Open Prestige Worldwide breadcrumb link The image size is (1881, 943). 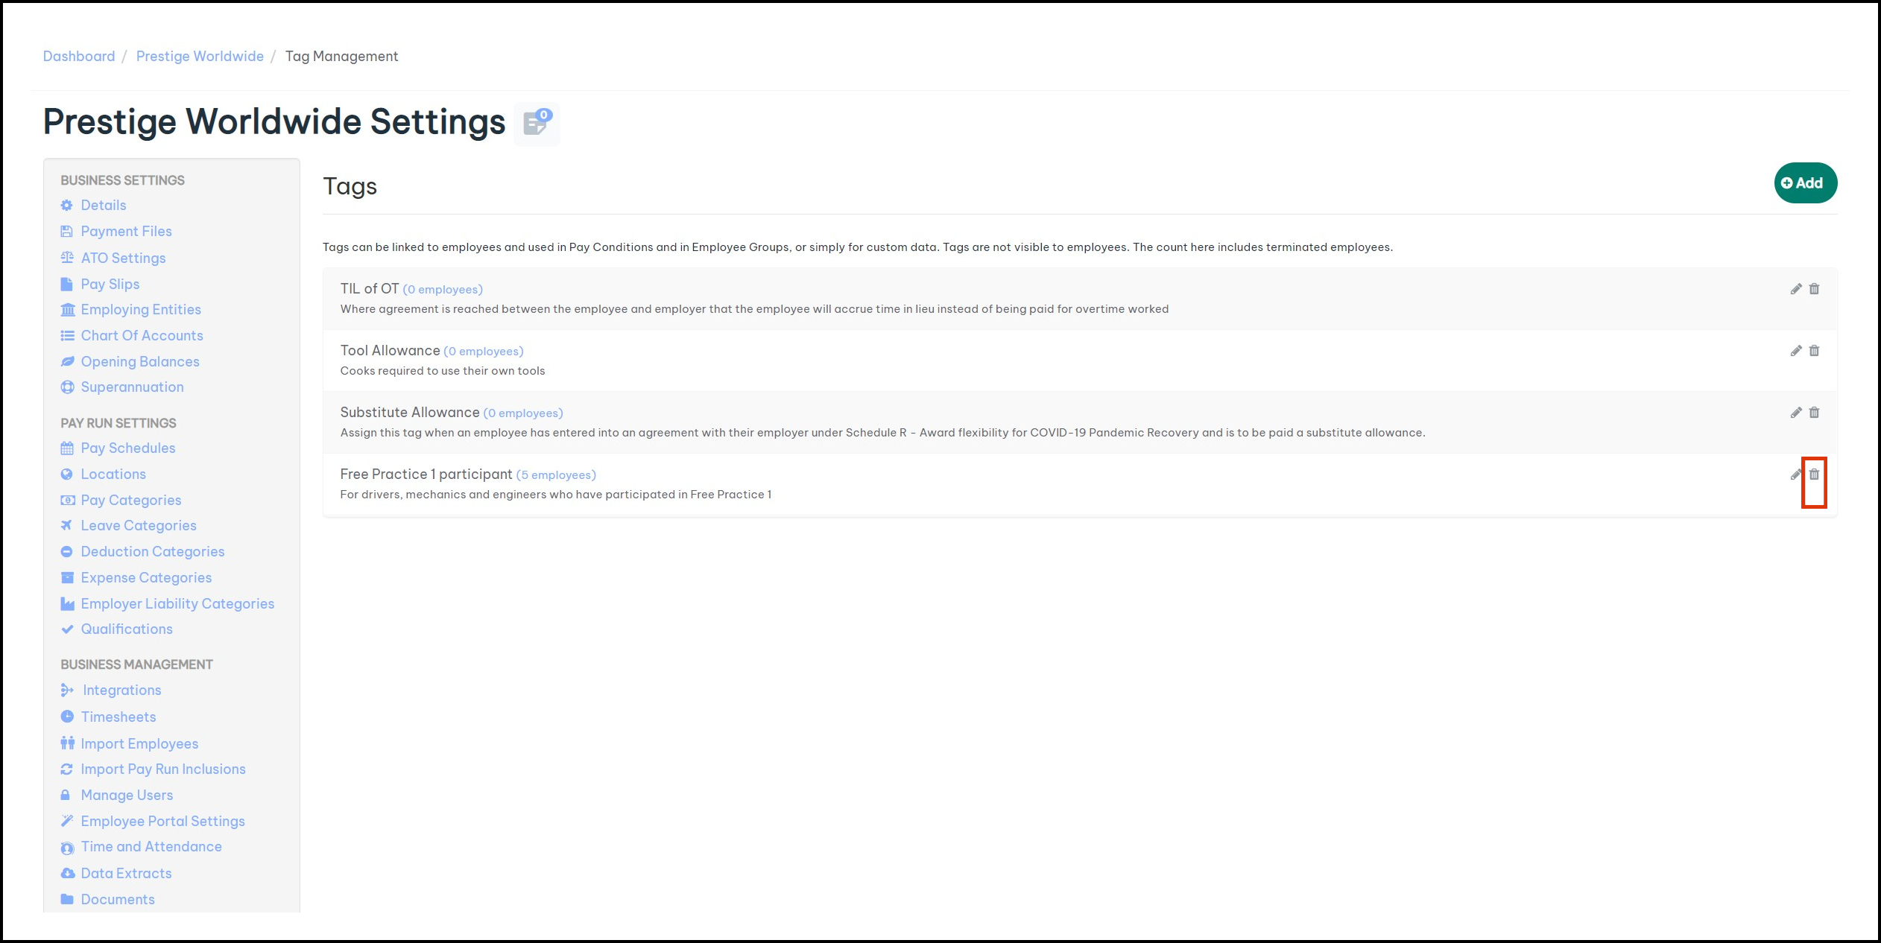click(x=200, y=57)
